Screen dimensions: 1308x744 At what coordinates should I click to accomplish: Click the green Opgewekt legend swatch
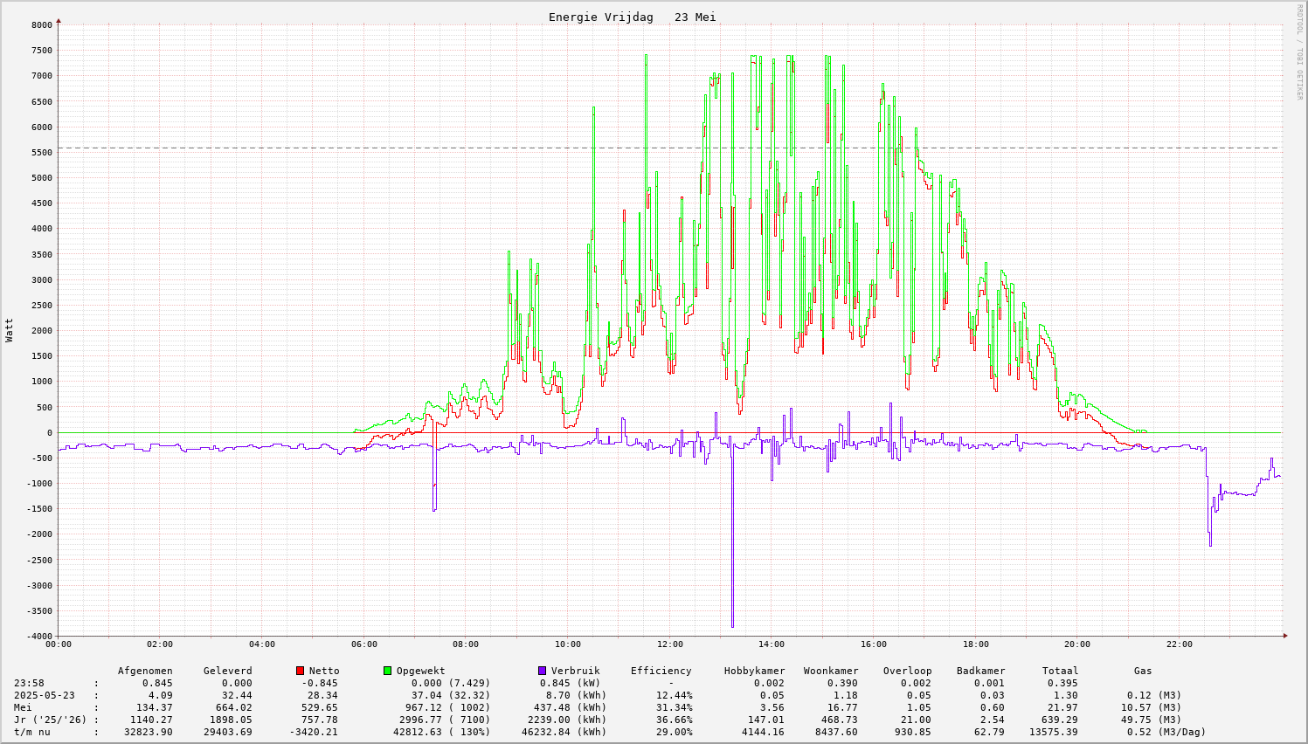[387, 671]
